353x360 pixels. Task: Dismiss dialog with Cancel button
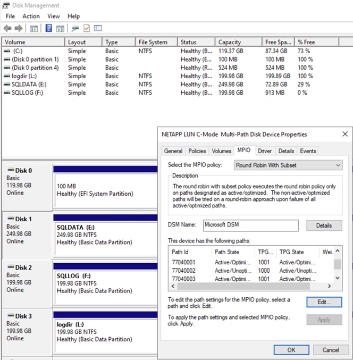(x=331, y=350)
